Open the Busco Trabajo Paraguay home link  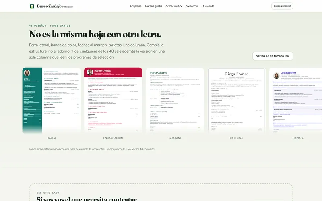(52, 6)
